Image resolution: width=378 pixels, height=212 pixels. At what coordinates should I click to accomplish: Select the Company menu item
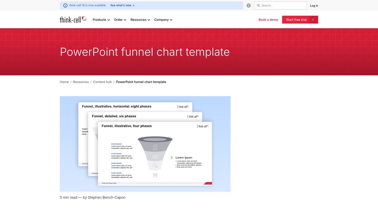pos(161,19)
